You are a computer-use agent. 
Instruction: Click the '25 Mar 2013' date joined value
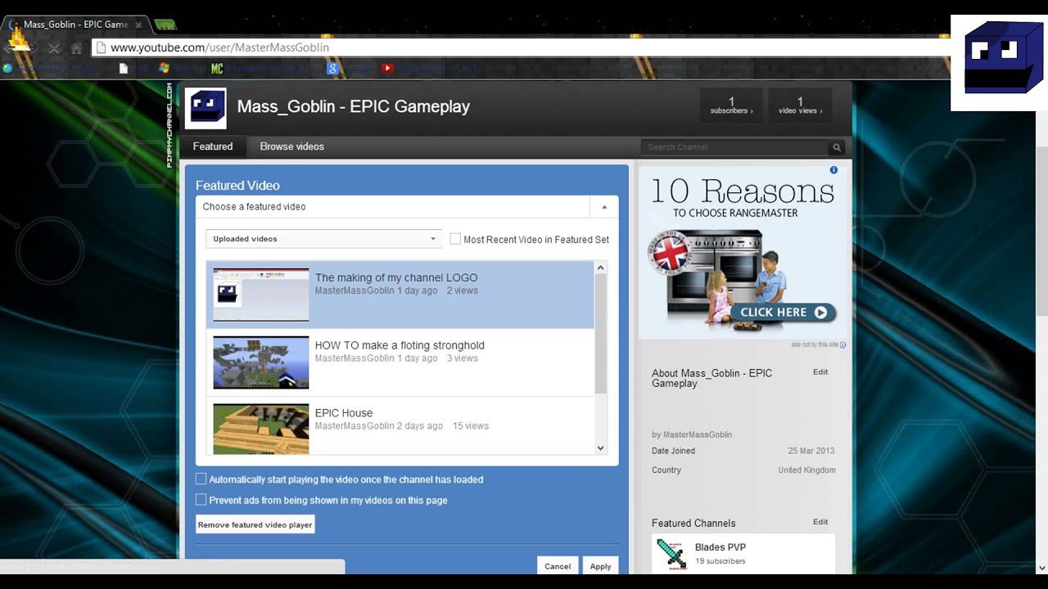811,451
